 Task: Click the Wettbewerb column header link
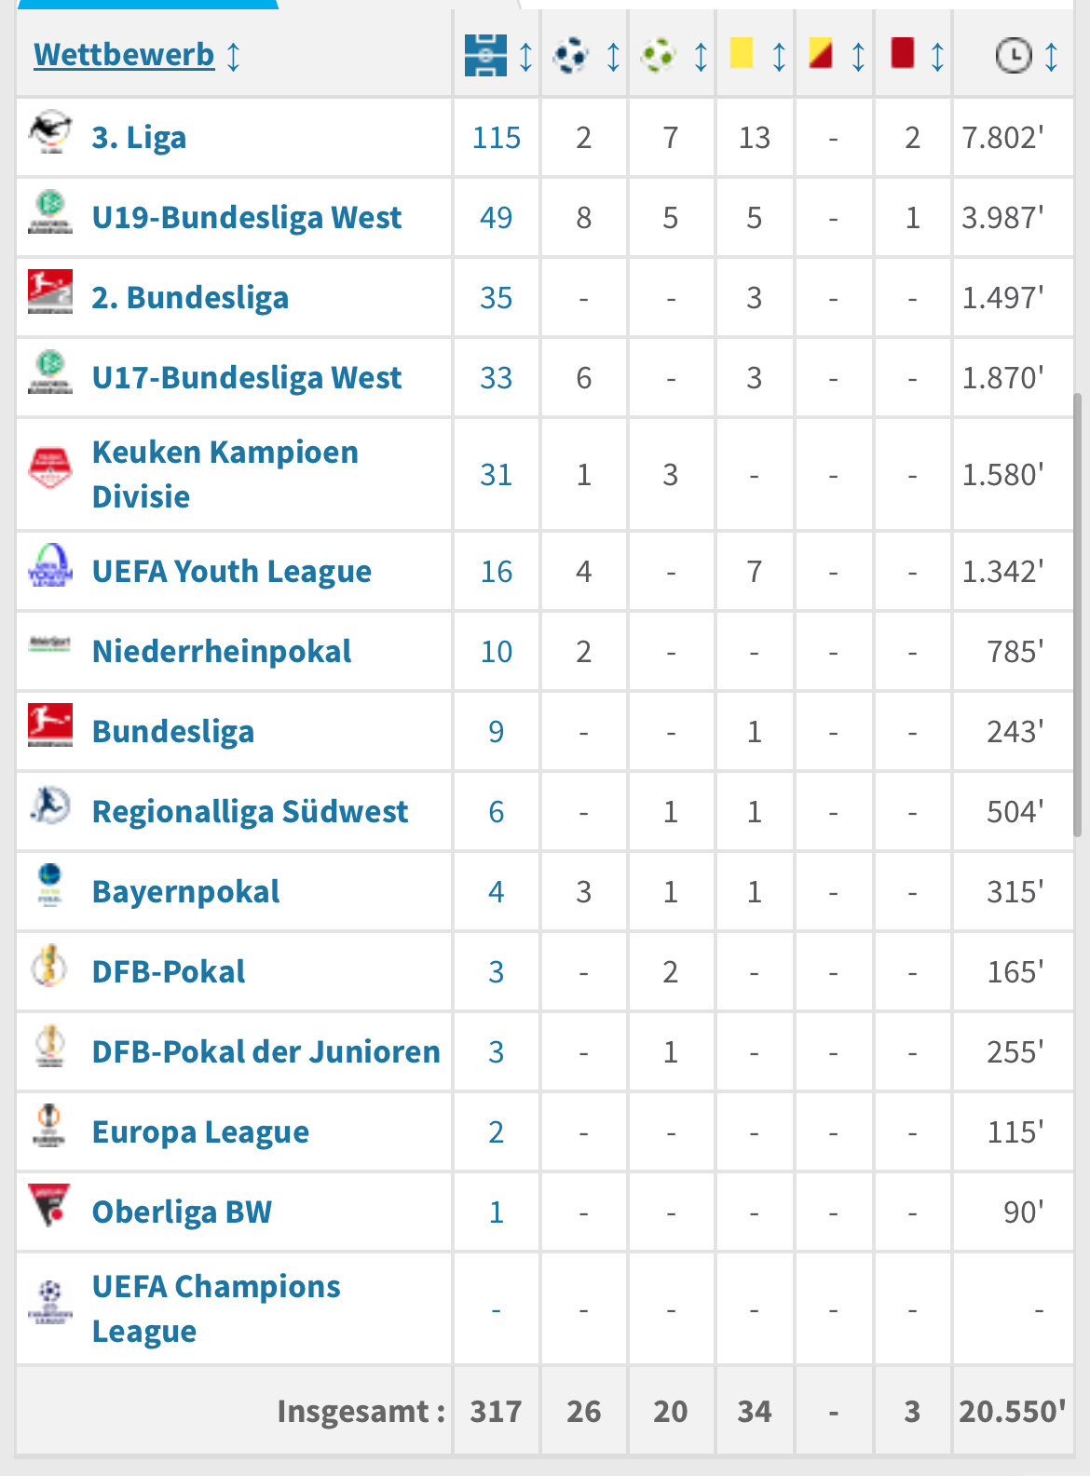pos(124,55)
